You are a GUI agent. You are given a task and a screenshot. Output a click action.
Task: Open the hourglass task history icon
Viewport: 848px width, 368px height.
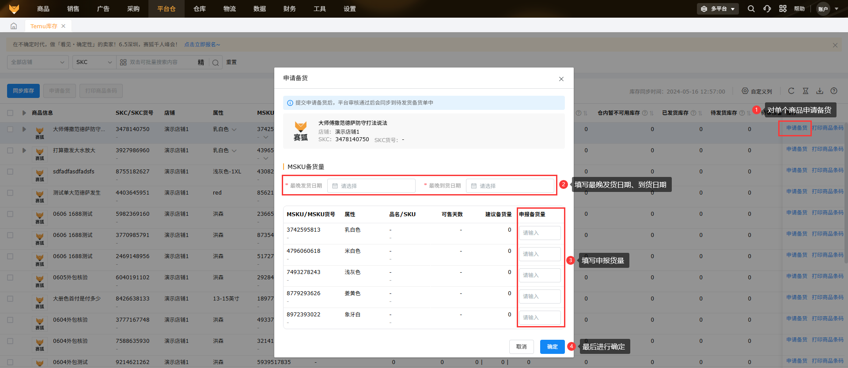tap(806, 91)
